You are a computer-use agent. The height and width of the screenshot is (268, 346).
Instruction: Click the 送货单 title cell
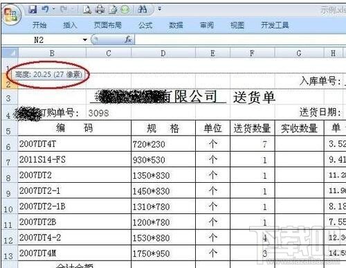[x=254, y=98]
